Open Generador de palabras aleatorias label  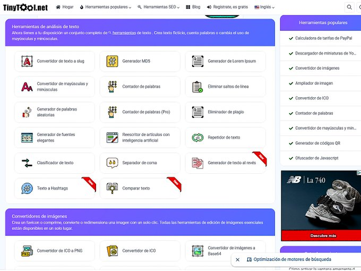coord(57,112)
